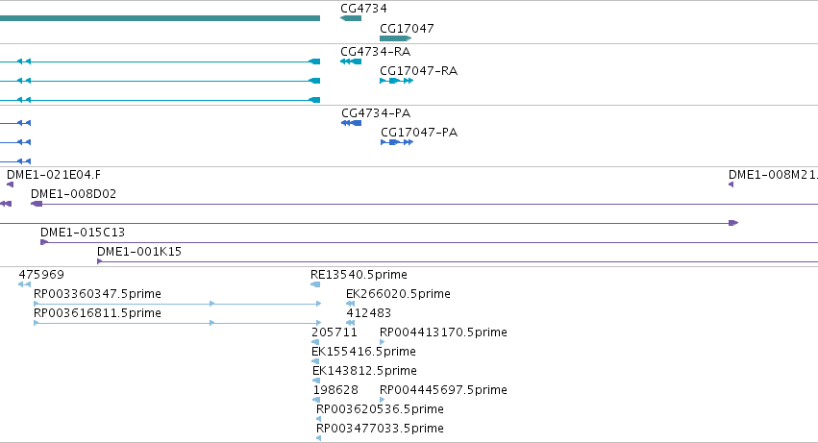Click the DME1-008D02 feature start block

37,204
